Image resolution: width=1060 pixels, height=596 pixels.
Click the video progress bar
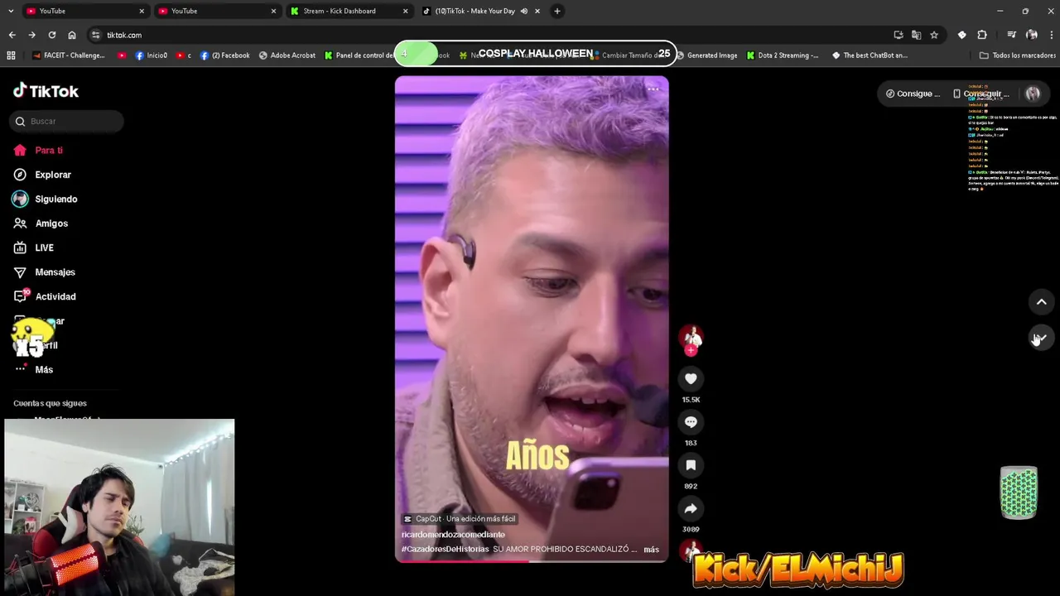(x=532, y=561)
